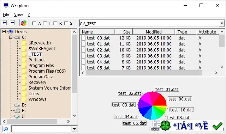Collapse the Drives tree node

pos(4,32)
